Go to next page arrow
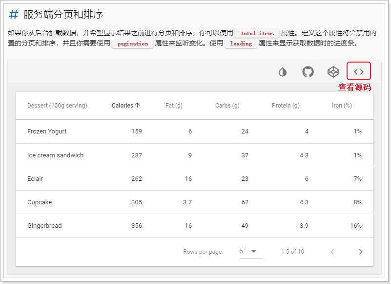Viewport: 391px width, 284px height. (x=361, y=252)
